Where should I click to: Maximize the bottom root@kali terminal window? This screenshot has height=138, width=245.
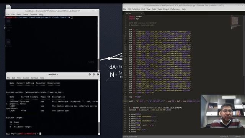click(x=94, y=74)
